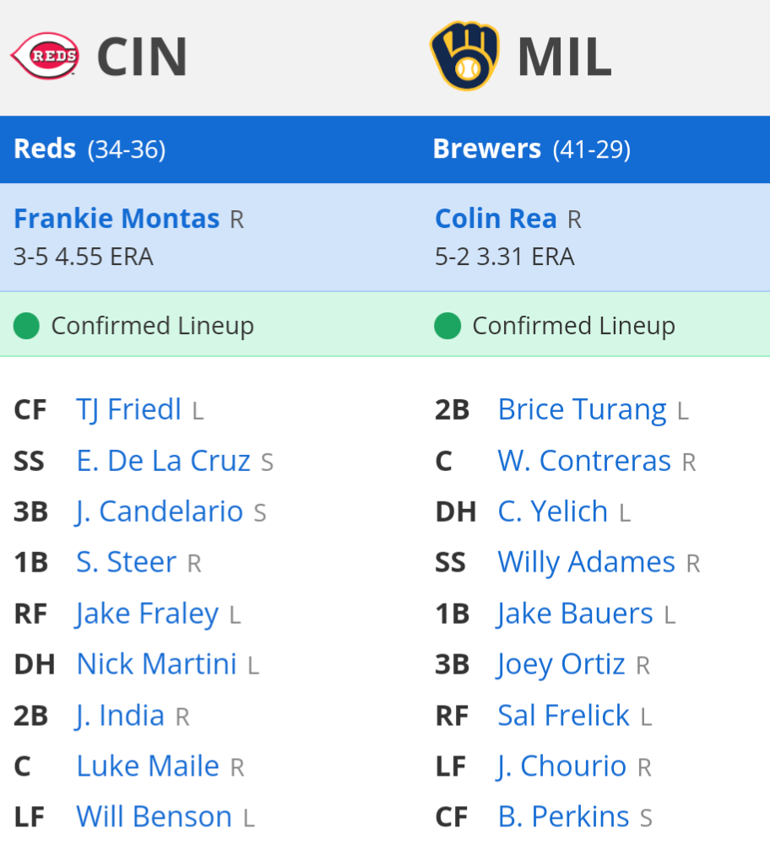Screen dimensions: 770x861
Task: Open Brice Turang's player page
Action: (x=582, y=410)
